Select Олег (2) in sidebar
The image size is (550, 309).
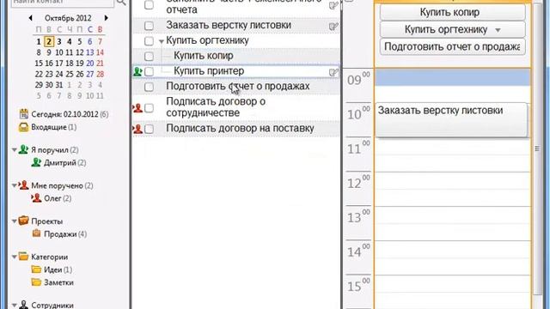58,198
